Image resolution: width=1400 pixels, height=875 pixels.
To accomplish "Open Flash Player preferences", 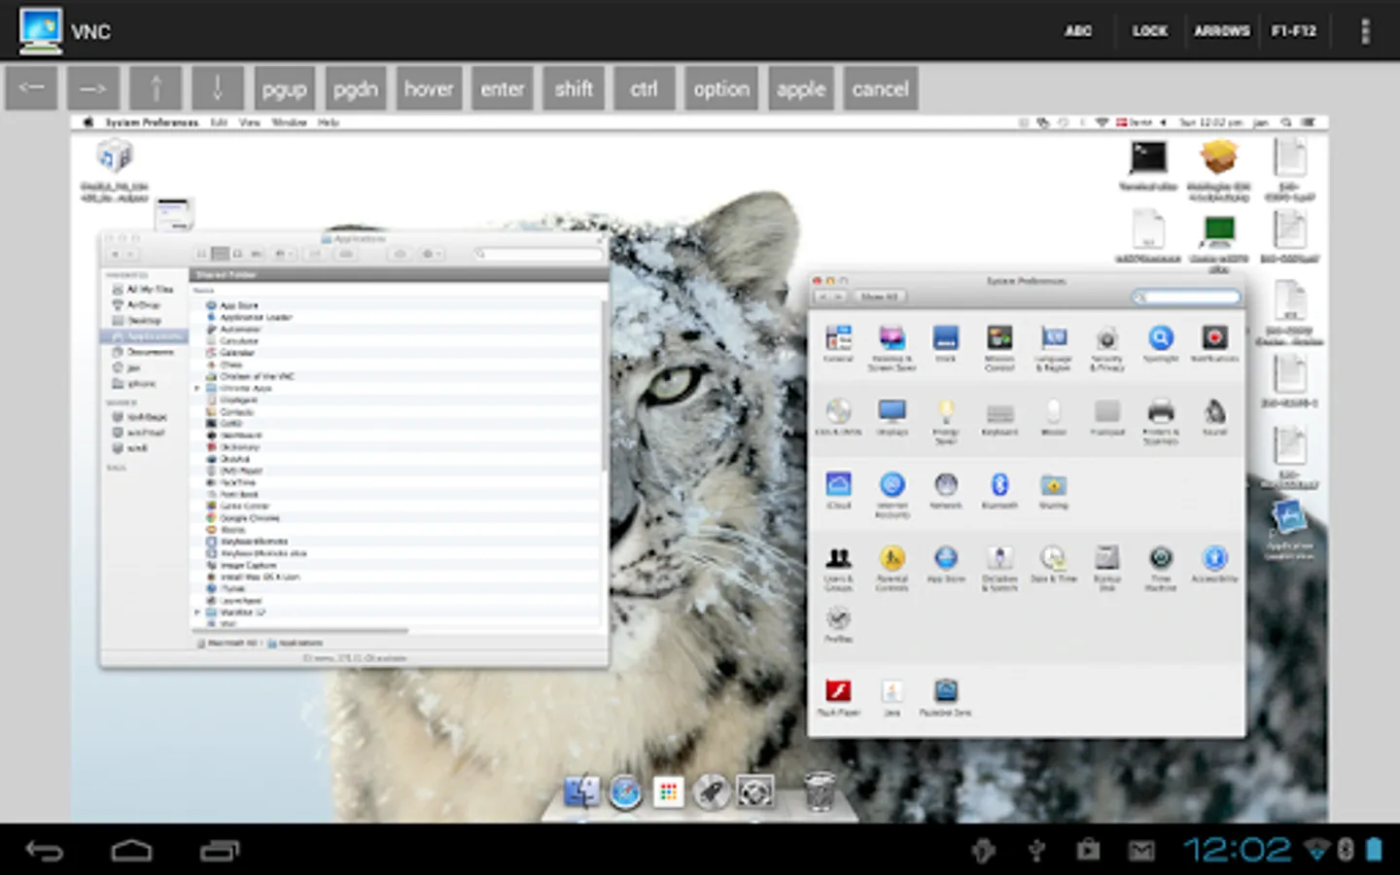I will point(838,698).
